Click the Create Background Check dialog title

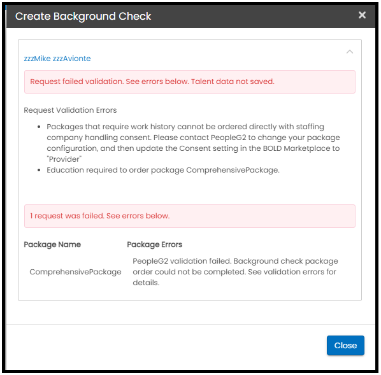[x=83, y=17]
